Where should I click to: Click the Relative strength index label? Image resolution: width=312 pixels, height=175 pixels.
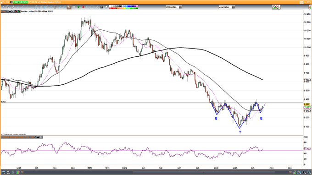click(x=17, y=137)
